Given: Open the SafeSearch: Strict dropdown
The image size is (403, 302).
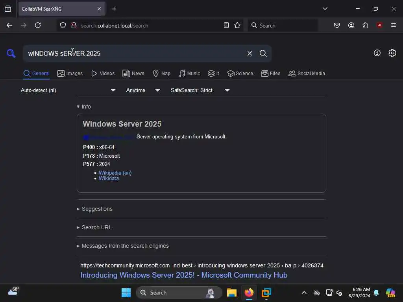Looking at the screenshot, I should click(x=200, y=90).
